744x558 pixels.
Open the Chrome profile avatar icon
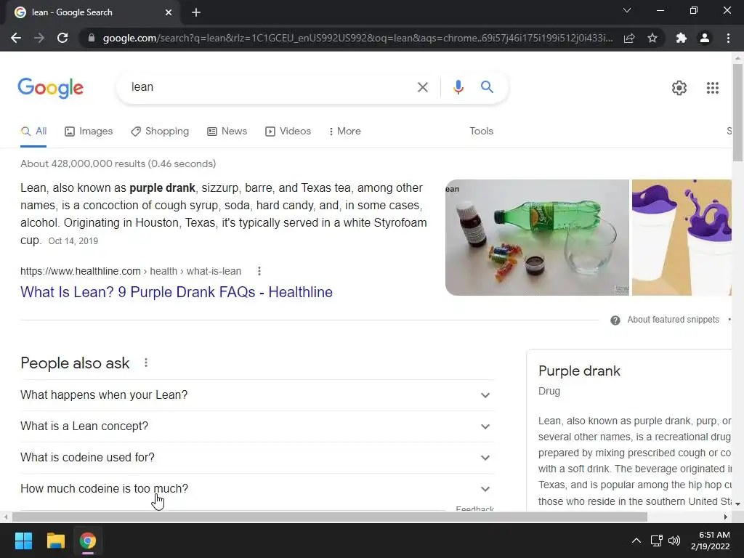tap(705, 38)
